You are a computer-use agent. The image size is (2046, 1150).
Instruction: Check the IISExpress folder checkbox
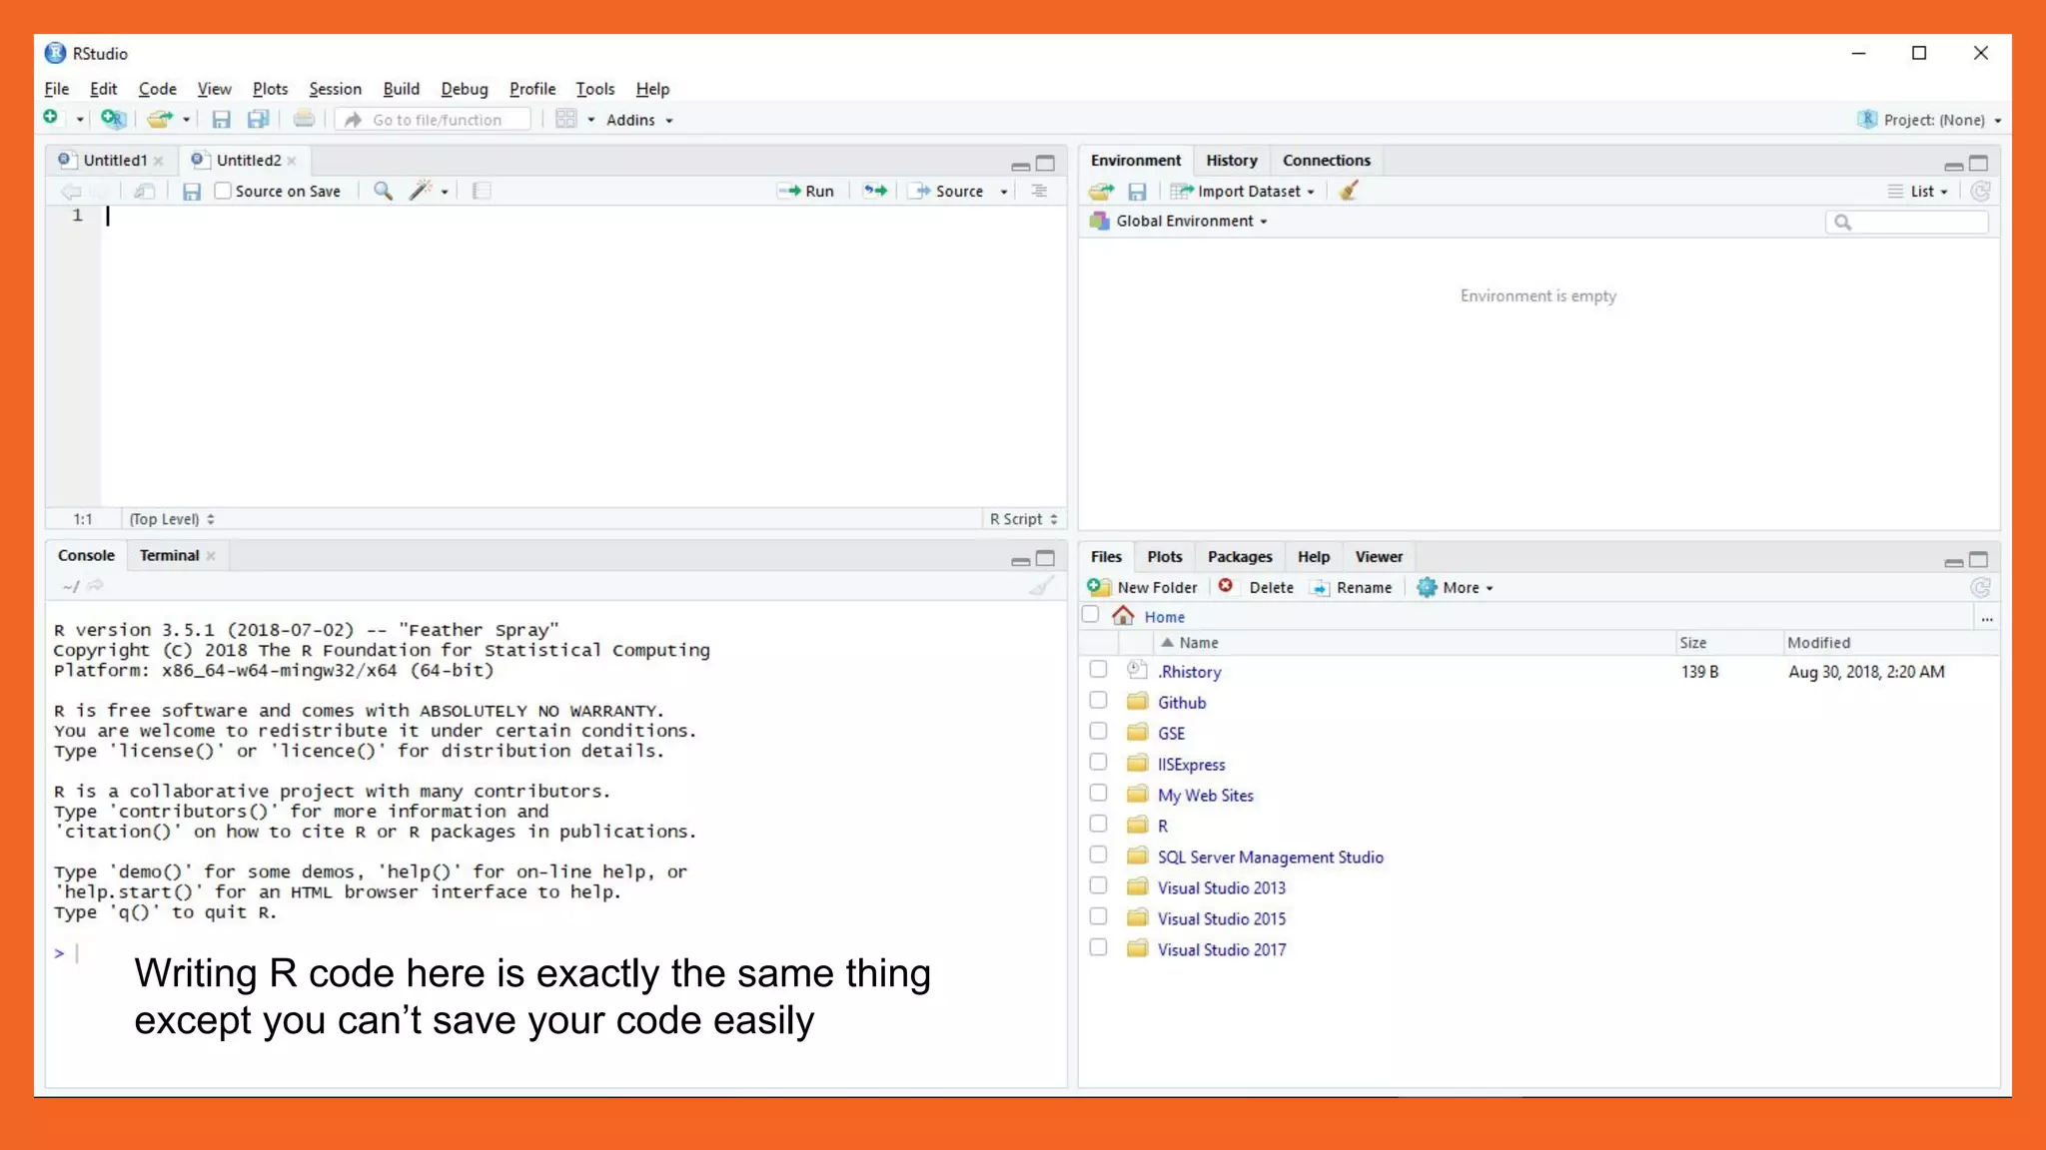click(x=1098, y=763)
